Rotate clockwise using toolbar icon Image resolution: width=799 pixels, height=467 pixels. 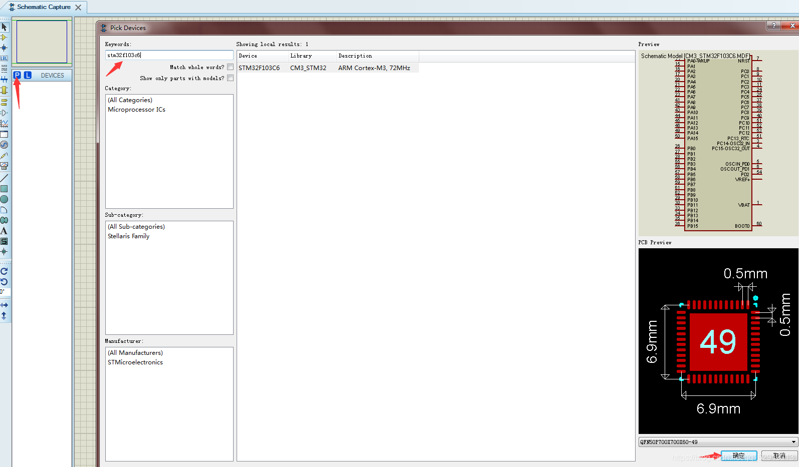pos(4,271)
